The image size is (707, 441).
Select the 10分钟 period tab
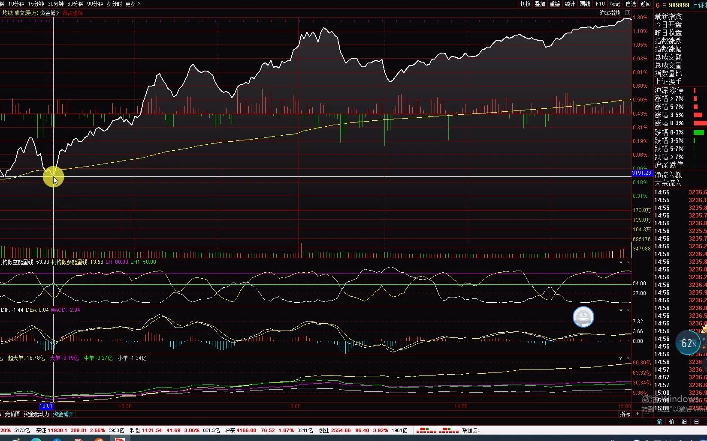[16, 4]
